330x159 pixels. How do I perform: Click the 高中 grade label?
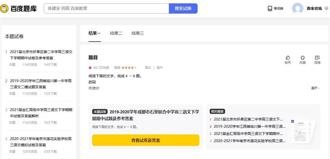(160, 67)
